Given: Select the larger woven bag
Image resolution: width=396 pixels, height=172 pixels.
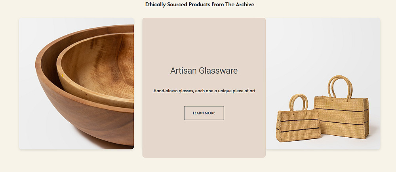Looking at the screenshot, I should 341,116.
